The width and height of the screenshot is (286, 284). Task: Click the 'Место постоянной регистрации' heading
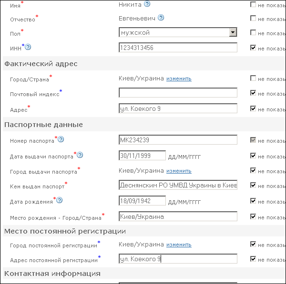pyautogui.click(x=65, y=231)
